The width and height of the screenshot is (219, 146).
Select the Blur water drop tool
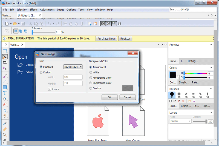pyautogui.click(x=5, y=110)
